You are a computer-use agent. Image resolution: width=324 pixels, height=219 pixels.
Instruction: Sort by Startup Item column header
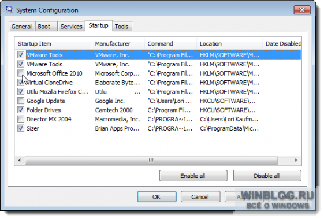(x=53, y=44)
